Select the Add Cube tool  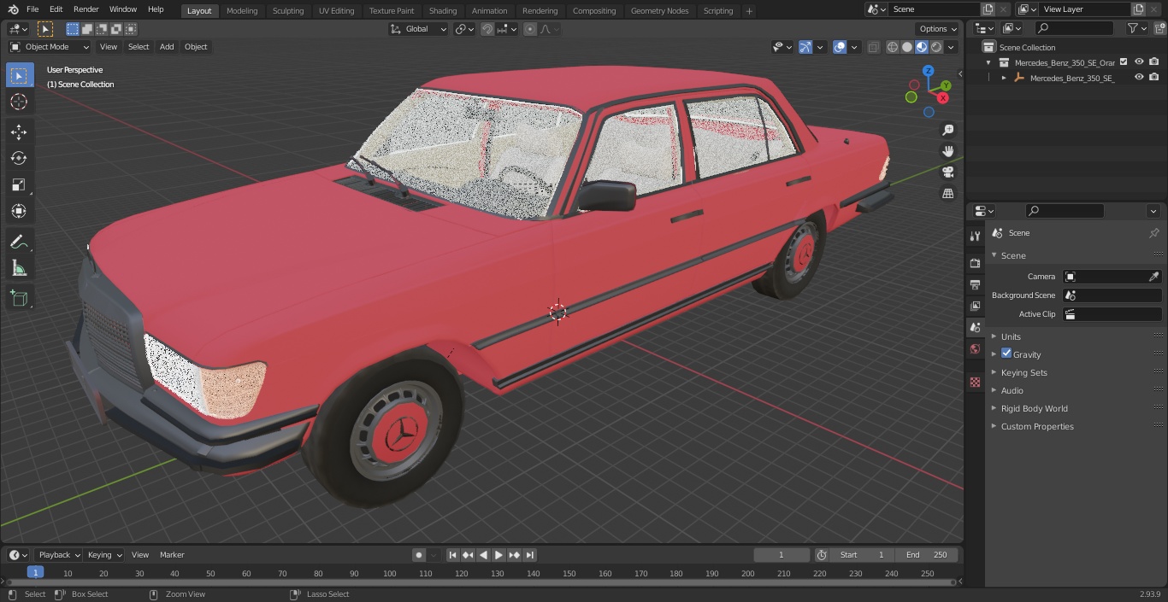[19, 299]
